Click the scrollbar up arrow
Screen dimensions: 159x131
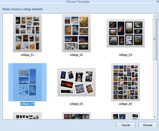(155, 16)
